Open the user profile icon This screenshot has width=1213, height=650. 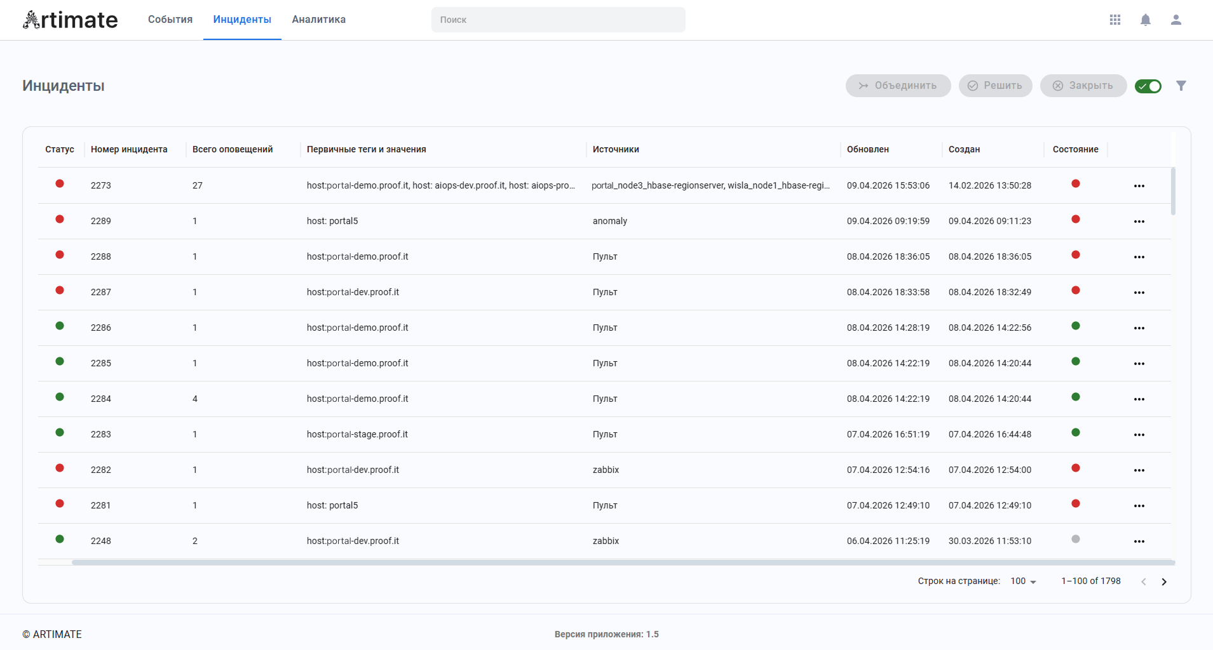(x=1176, y=20)
